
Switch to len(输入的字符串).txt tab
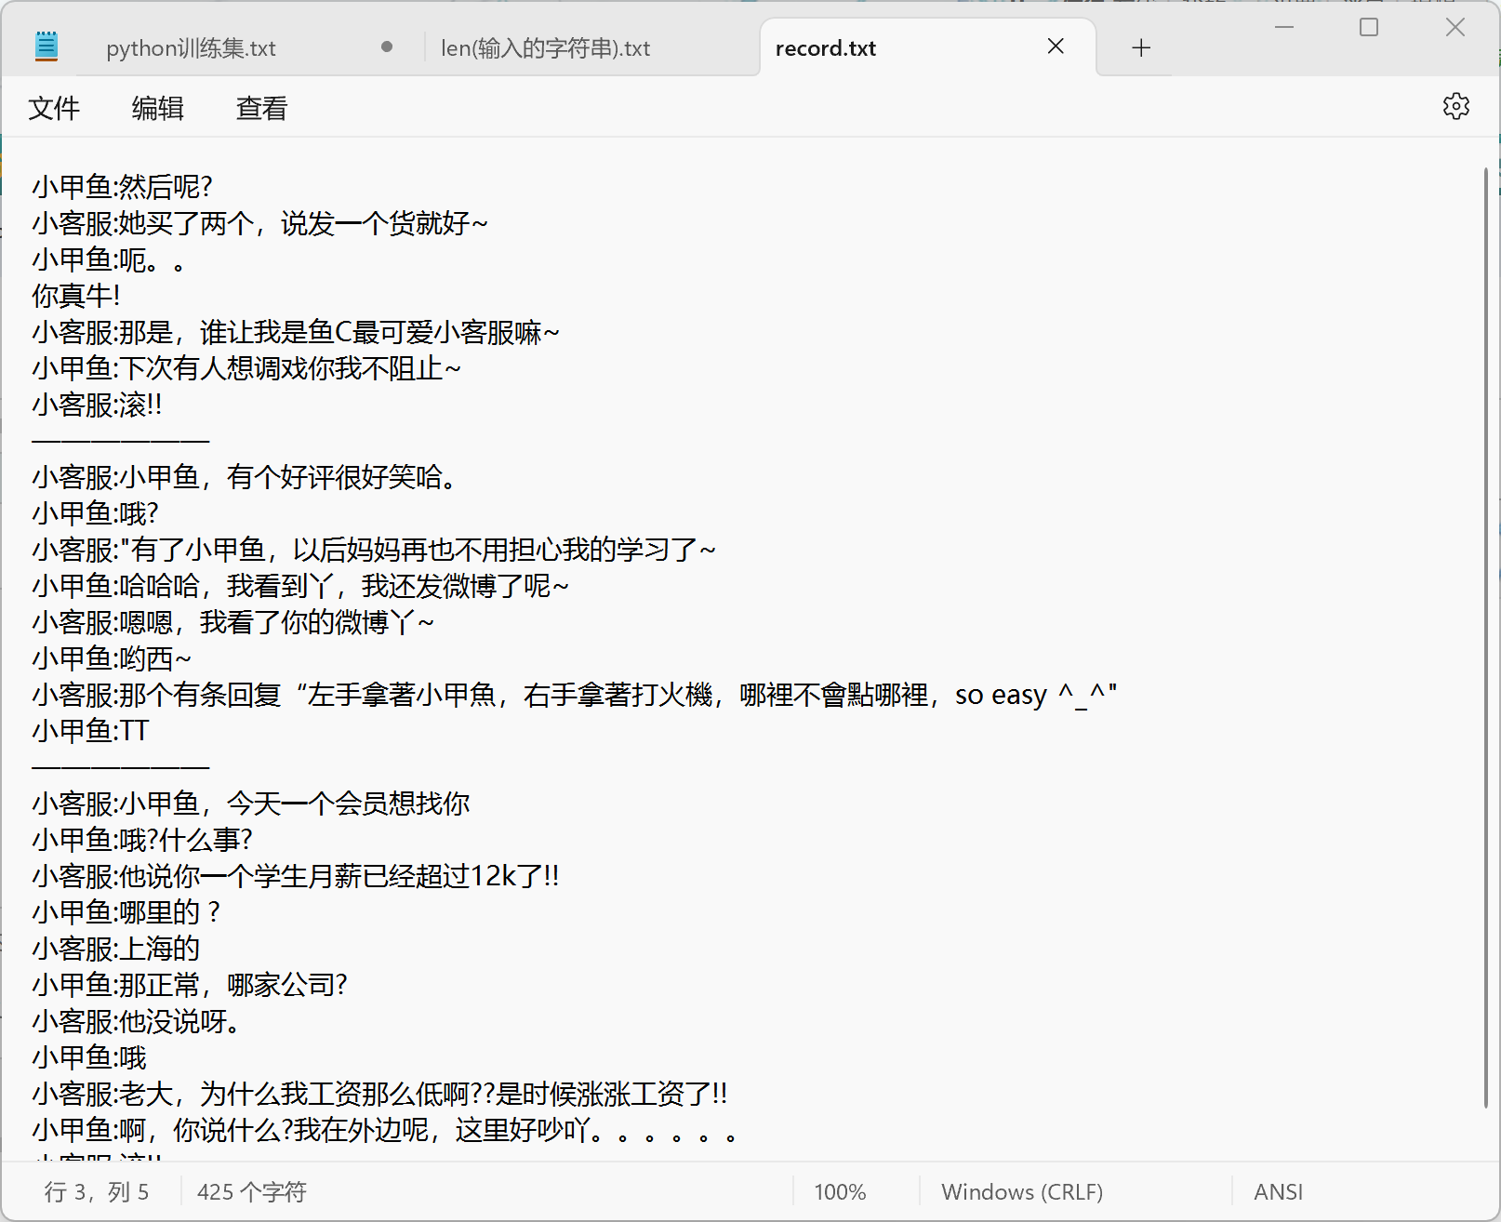point(545,48)
